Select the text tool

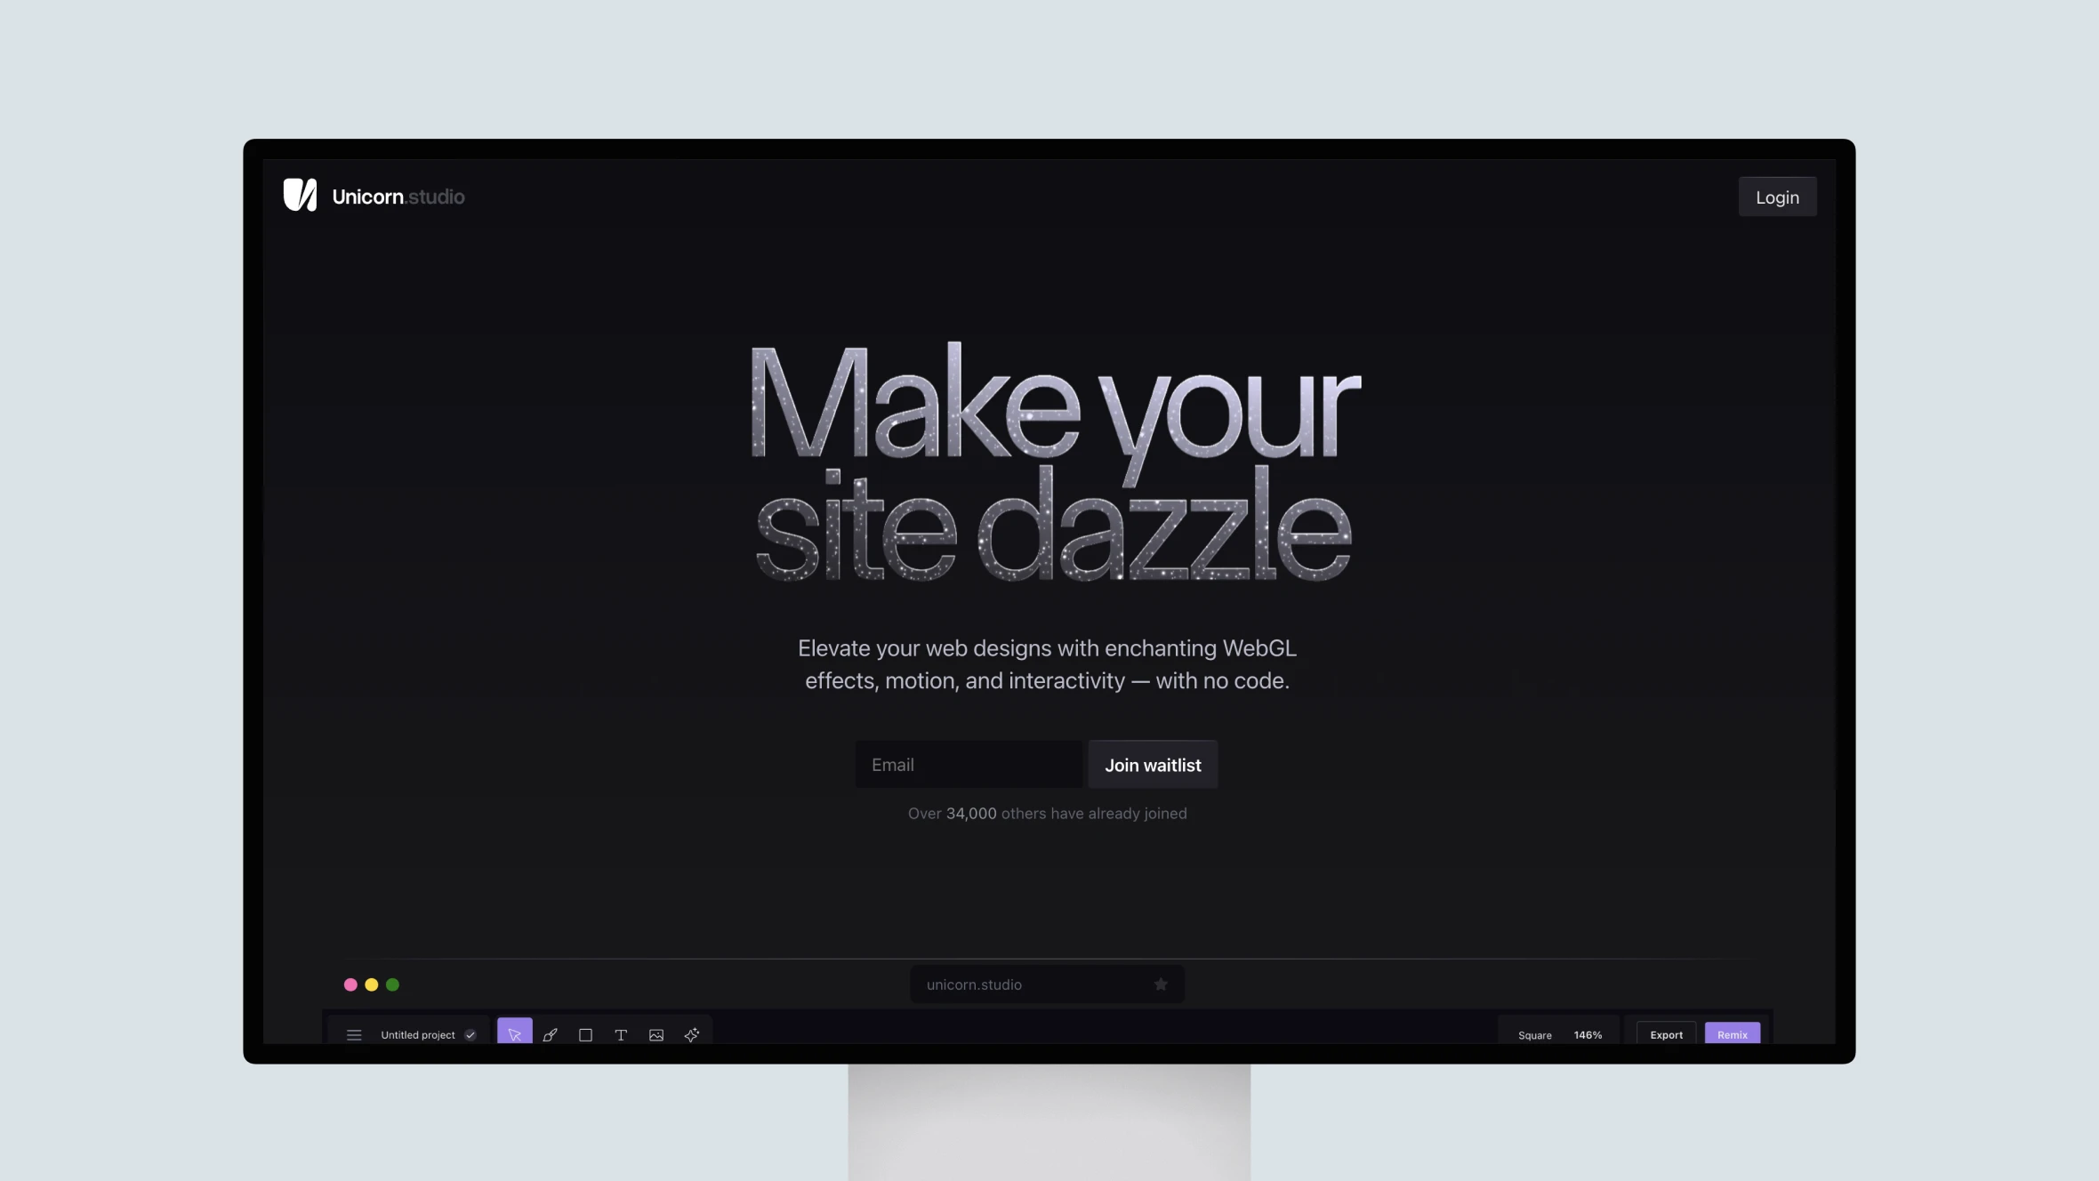[620, 1034]
